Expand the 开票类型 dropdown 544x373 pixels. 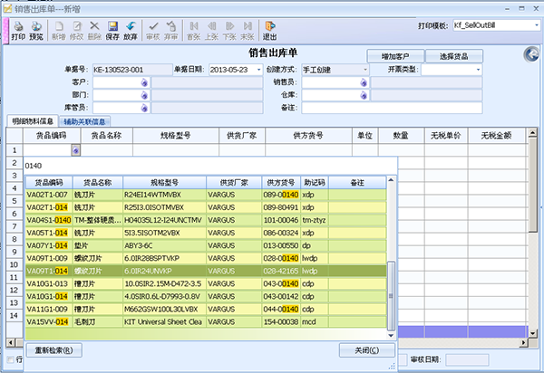click(478, 70)
